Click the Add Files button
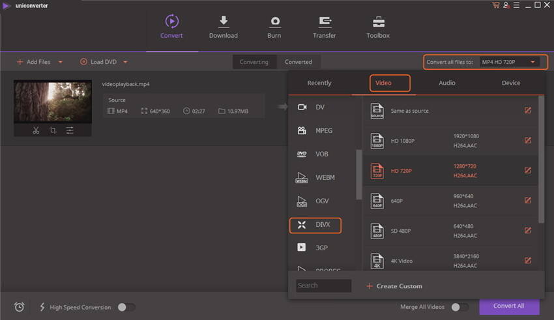Viewport: 554px width, 320px height. (x=33, y=62)
